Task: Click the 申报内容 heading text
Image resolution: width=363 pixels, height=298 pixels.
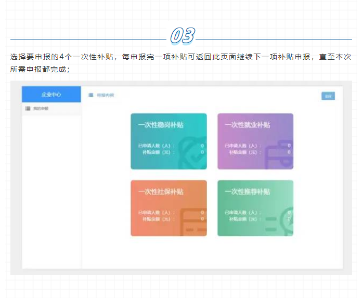Action: point(106,95)
